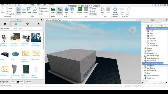
Task: Activate the Scale tool
Action: (x=29, y=10)
